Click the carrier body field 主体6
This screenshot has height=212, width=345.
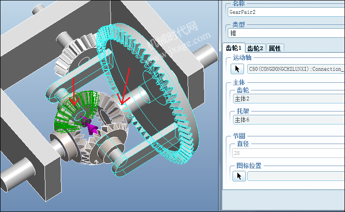tap(289, 120)
